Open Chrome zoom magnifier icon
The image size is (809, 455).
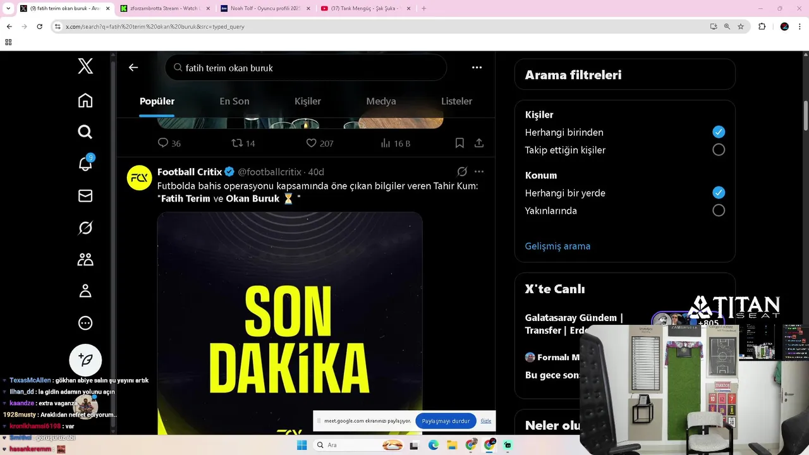727,27
